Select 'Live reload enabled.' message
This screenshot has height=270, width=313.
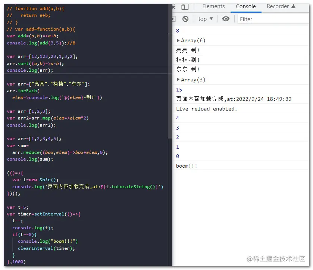click(206, 109)
